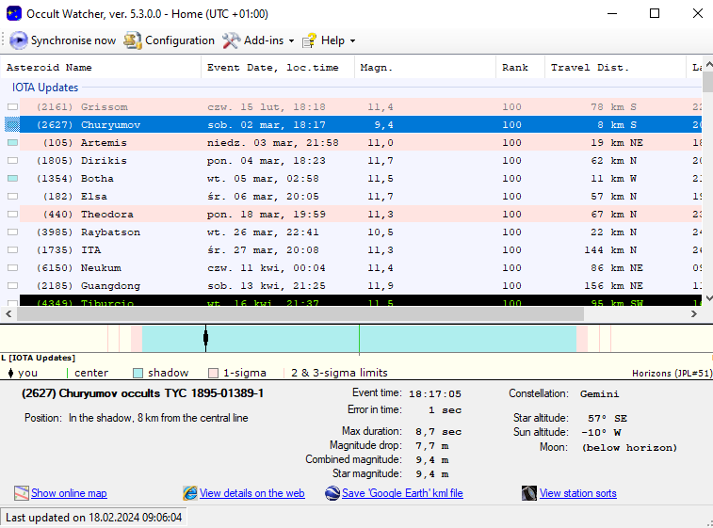
Task: Open the Help dropdown arrow
Action: pos(352,40)
